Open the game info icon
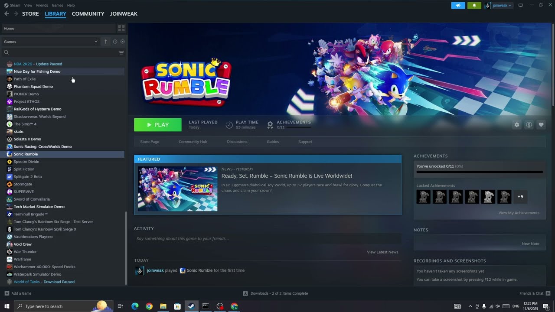The height and width of the screenshot is (312, 555). point(529,125)
